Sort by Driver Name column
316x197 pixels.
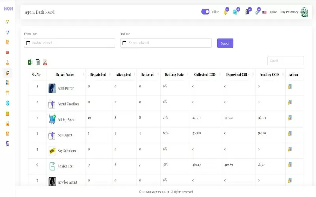66,74
